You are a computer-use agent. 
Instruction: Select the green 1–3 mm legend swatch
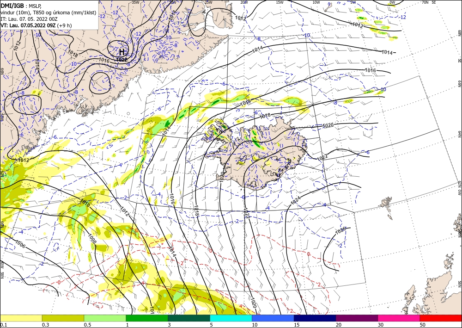pos(147,318)
